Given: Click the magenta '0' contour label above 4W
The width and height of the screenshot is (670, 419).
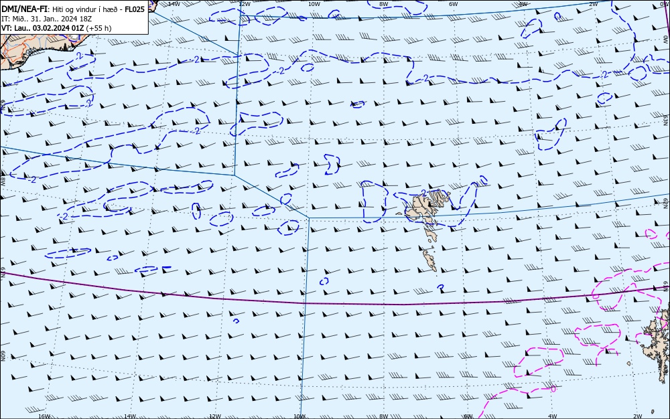Looking at the screenshot, I should (x=554, y=389).
